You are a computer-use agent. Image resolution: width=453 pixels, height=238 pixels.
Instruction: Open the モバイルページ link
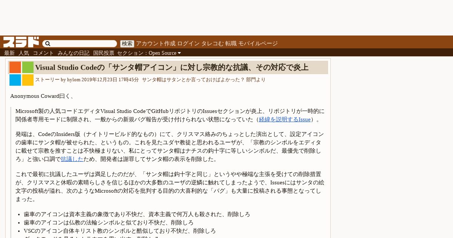(258, 43)
